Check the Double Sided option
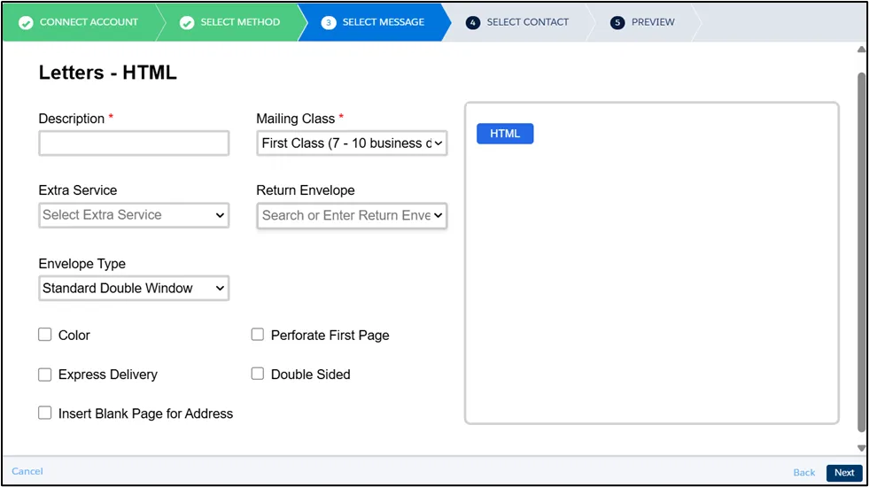 258,374
